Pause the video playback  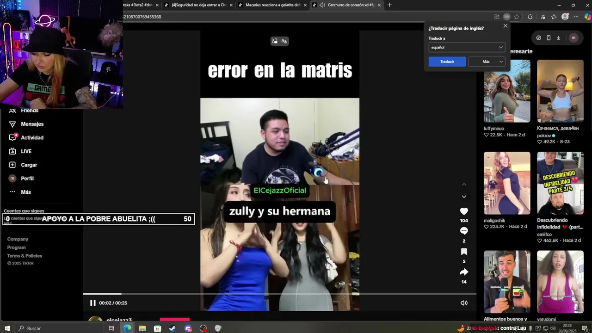92,303
